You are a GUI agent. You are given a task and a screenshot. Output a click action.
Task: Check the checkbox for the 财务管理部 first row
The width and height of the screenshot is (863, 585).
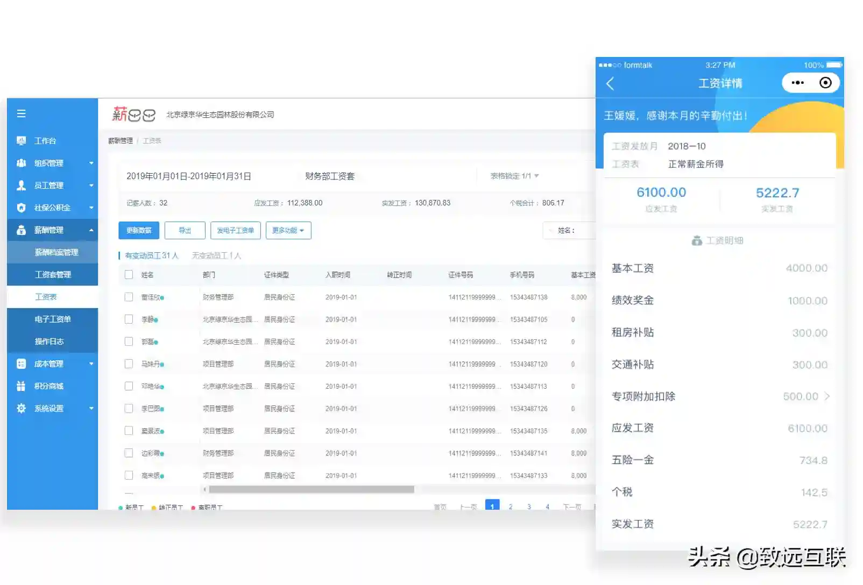point(129,297)
